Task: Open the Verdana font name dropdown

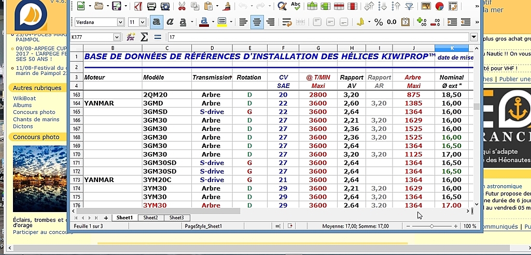Action: click(x=120, y=22)
